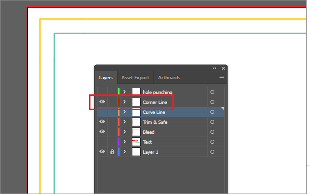310x194 pixels.
Task: Hide Layer 1 via its eye icon
Action: click(x=102, y=151)
